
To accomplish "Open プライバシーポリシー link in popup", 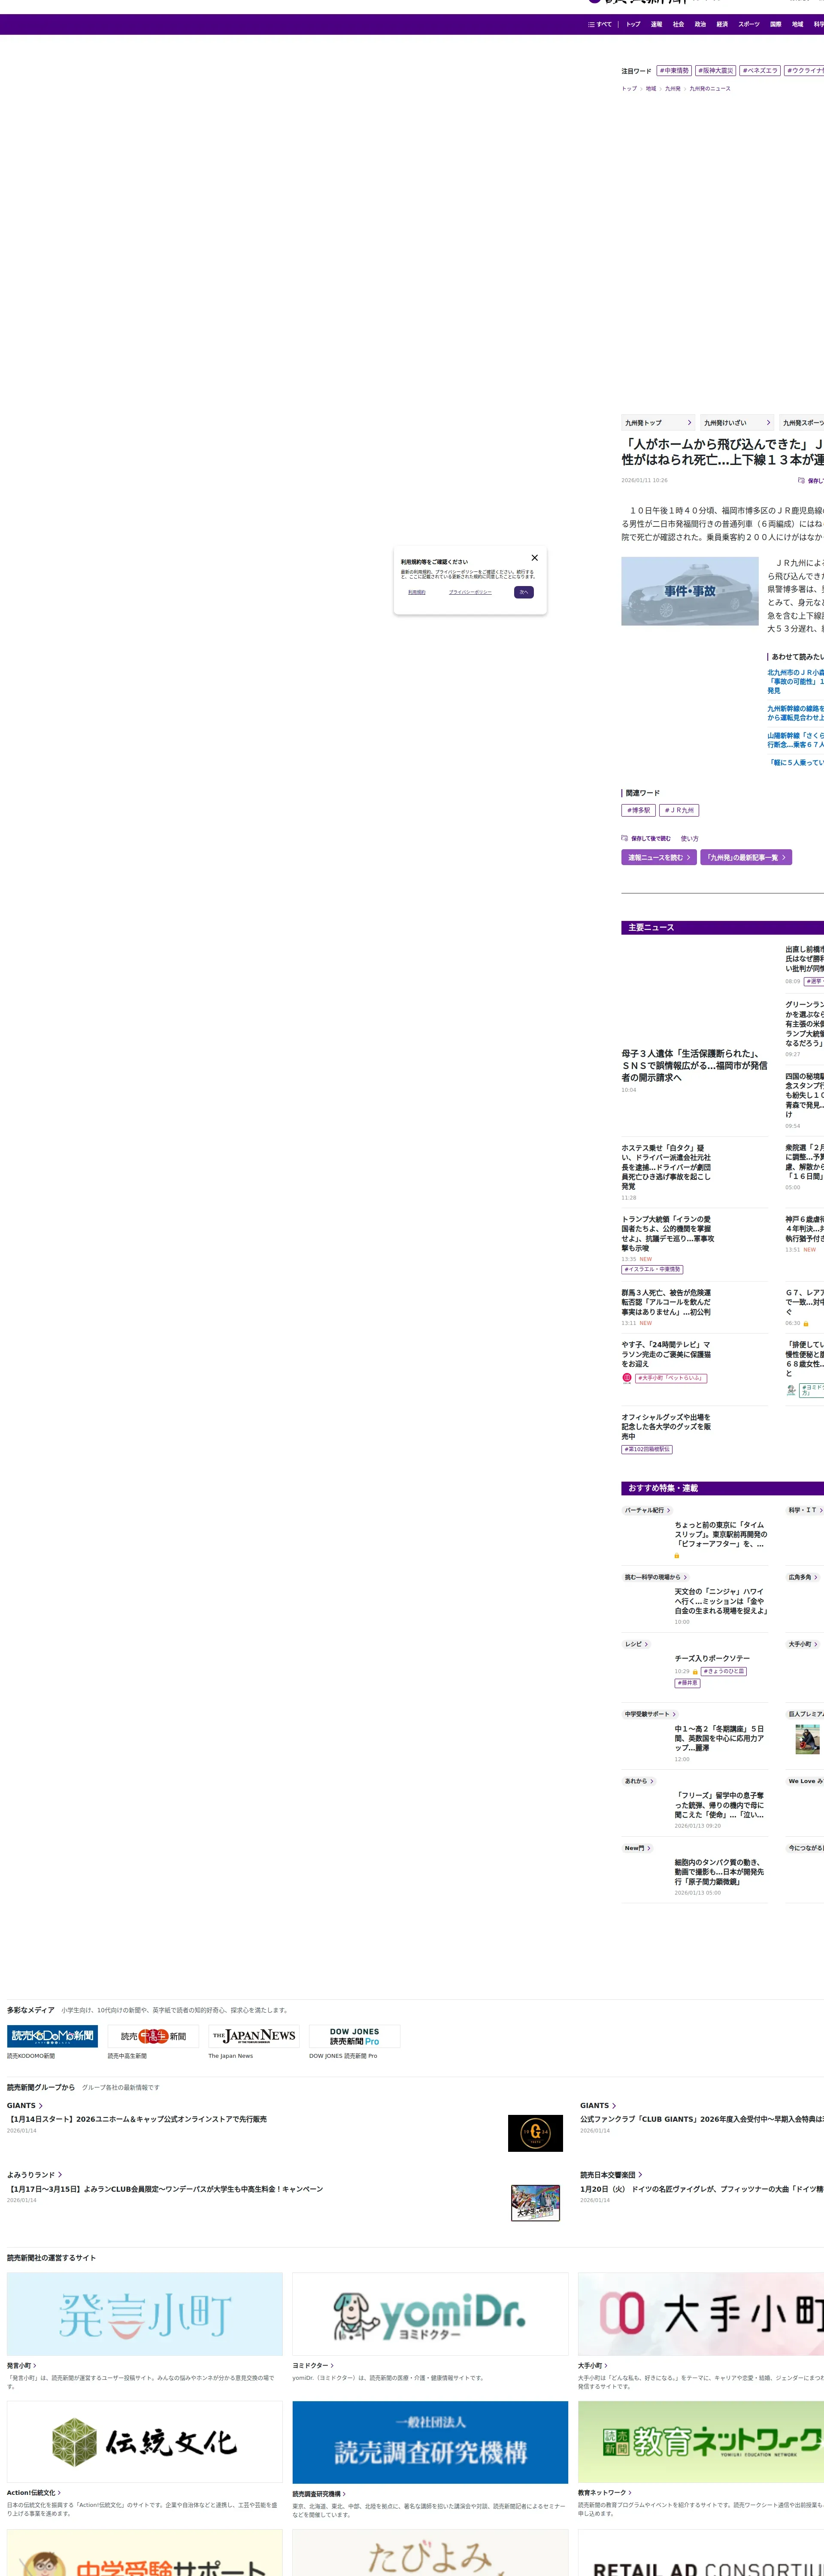I will (x=470, y=592).
